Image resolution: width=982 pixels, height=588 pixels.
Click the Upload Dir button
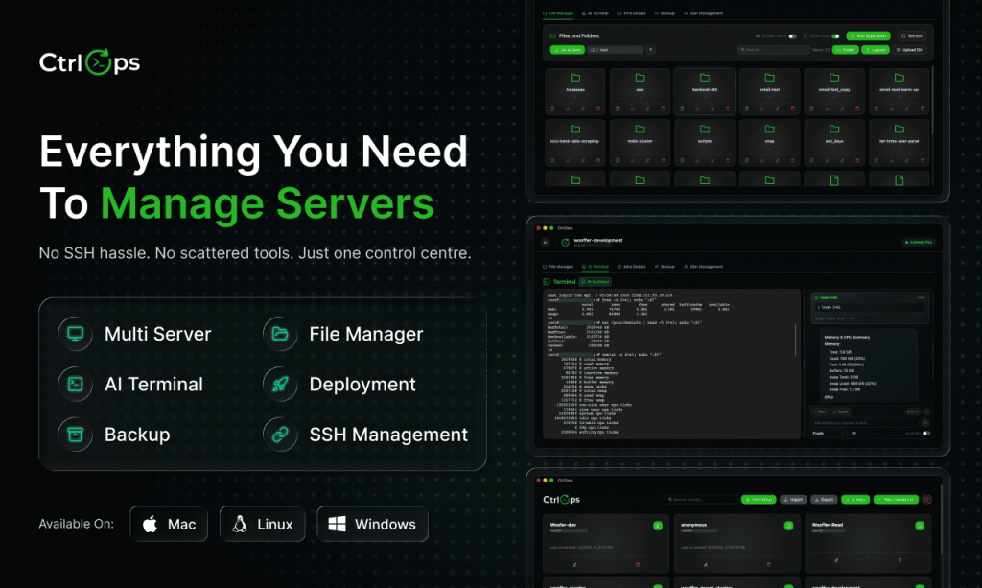(909, 50)
